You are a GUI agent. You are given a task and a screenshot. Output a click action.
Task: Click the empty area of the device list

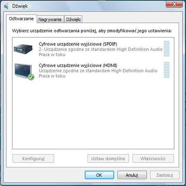[93, 114]
